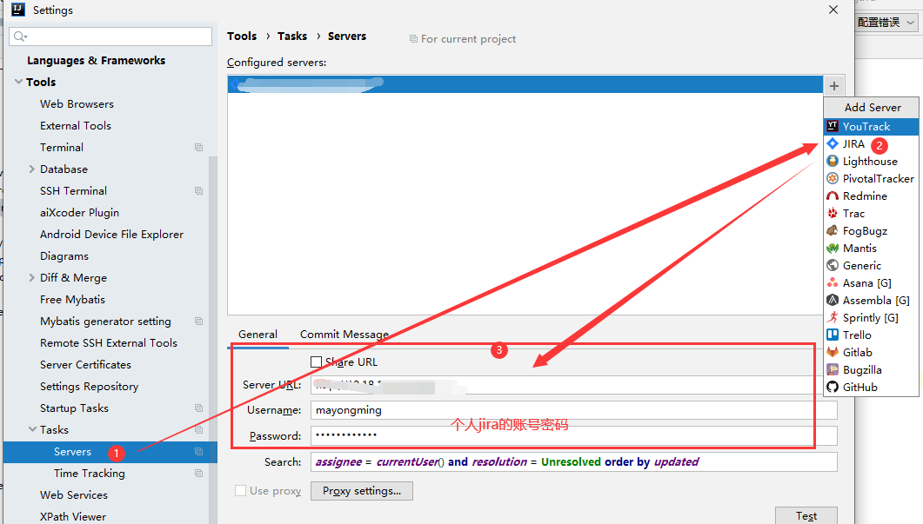Image resolution: width=923 pixels, height=524 pixels.
Task: Open Web Browsers settings
Action: tap(77, 104)
